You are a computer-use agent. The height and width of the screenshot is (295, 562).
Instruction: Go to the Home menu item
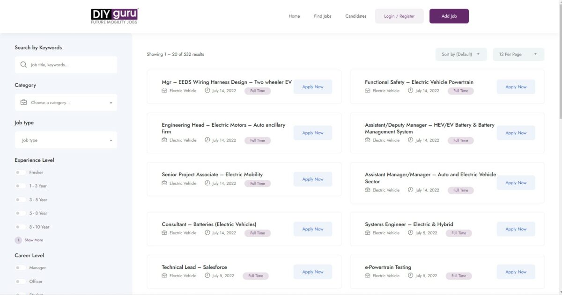(x=294, y=16)
